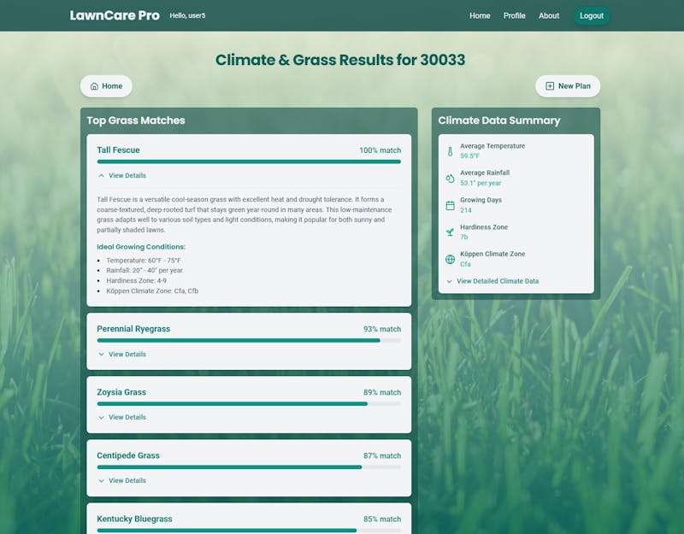Expand Perennial Ryegrass View Details
This screenshot has width=684, height=534.
click(122, 354)
